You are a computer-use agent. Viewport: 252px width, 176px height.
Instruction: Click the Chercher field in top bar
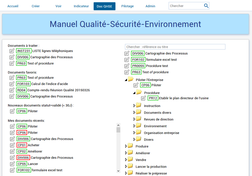186,6
